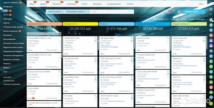Click the Роботы button
Viewport: 214px width, 108px height.
pyautogui.click(x=174, y=19)
